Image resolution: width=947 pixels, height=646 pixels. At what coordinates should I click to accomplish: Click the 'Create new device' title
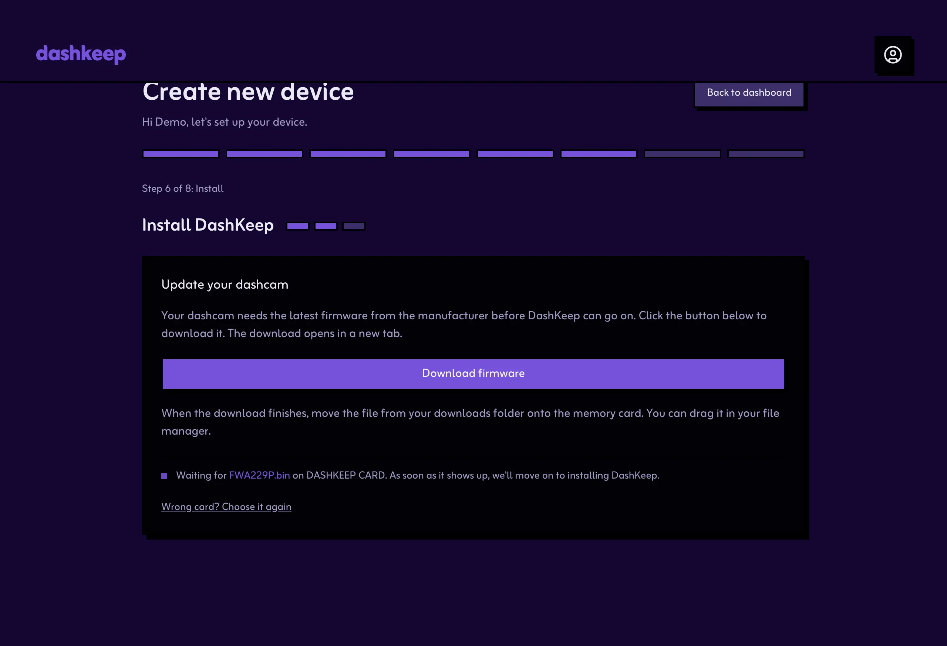click(x=248, y=92)
